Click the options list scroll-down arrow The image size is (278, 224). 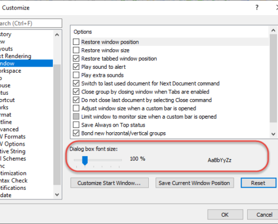pyautogui.click(x=273, y=134)
